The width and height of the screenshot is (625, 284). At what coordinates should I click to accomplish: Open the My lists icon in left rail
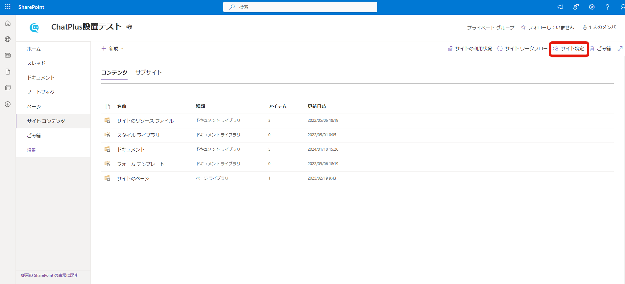coord(8,88)
